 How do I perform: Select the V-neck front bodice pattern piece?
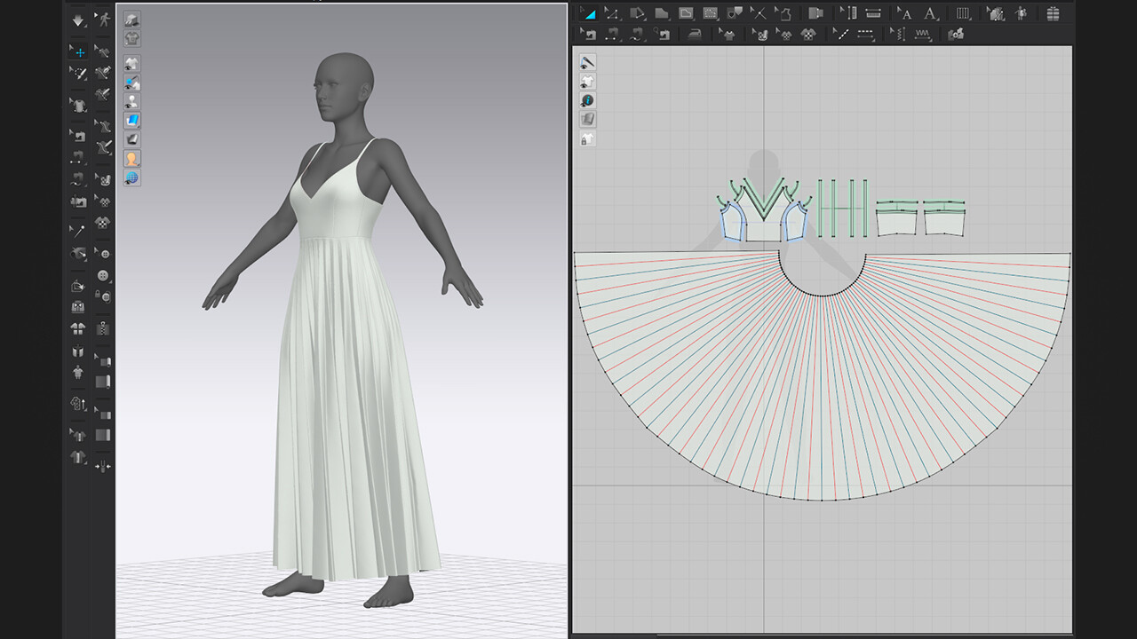(x=763, y=224)
